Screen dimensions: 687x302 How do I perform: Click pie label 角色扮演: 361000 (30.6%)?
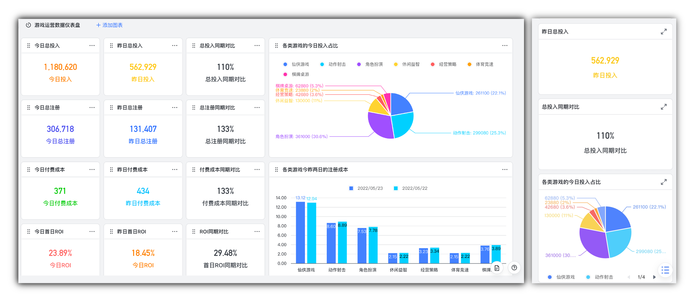tap(301, 136)
